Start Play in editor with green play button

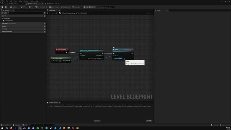[84, 7]
